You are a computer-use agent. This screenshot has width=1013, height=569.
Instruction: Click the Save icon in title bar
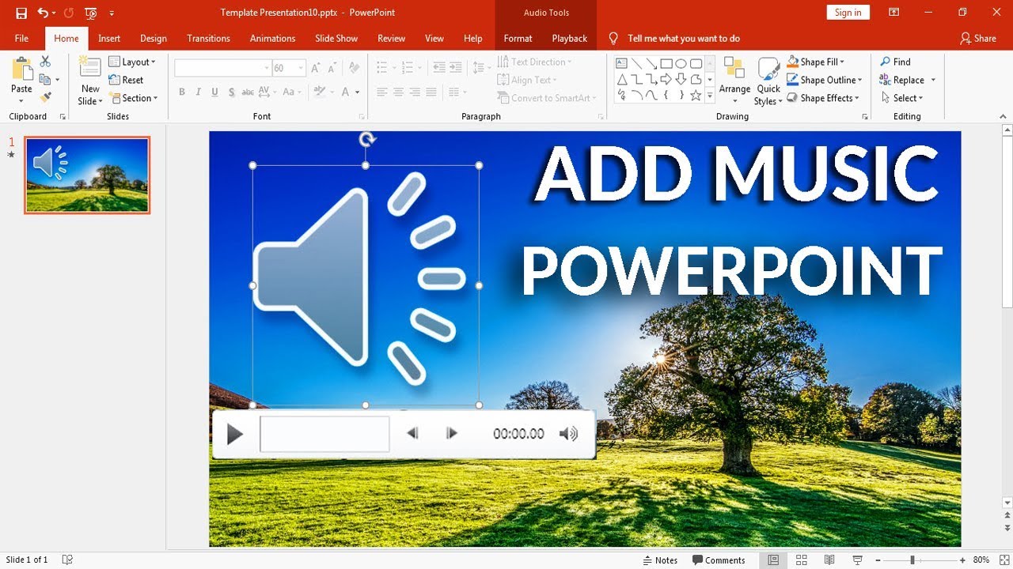coord(21,13)
